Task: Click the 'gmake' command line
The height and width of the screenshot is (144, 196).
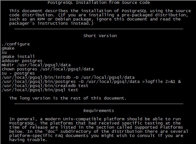Action: [x=8, y=48]
